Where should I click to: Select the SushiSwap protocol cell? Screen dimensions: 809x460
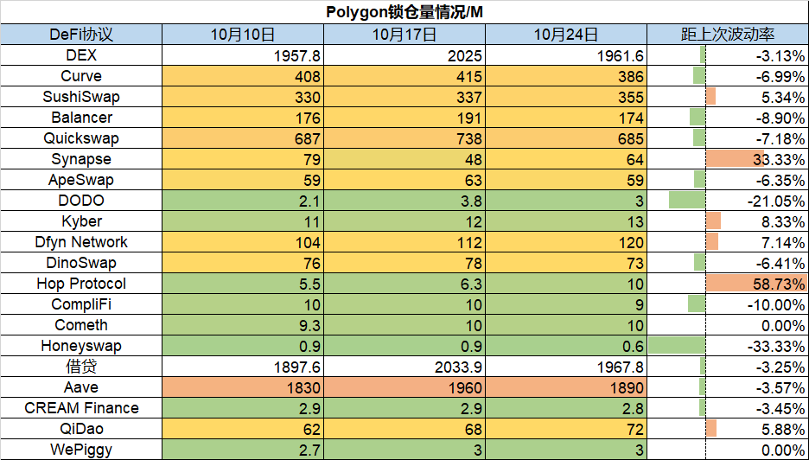[81, 97]
